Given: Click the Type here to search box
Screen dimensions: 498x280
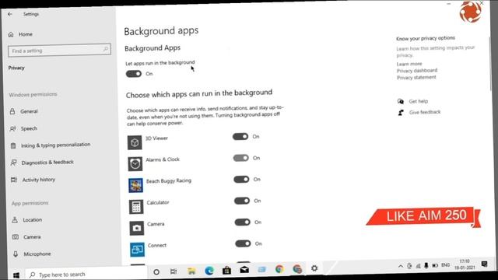Looking at the screenshot, I should [x=86, y=274].
